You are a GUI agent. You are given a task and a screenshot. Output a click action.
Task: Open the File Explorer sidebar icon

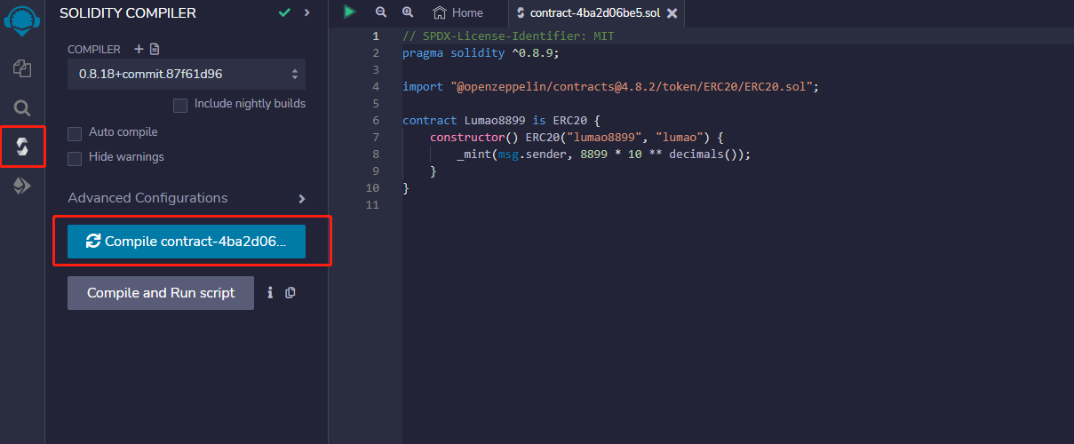(22, 68)
